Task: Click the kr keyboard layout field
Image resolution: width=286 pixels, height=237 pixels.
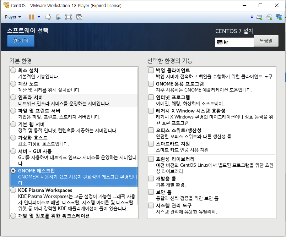Action: [234, 42]
